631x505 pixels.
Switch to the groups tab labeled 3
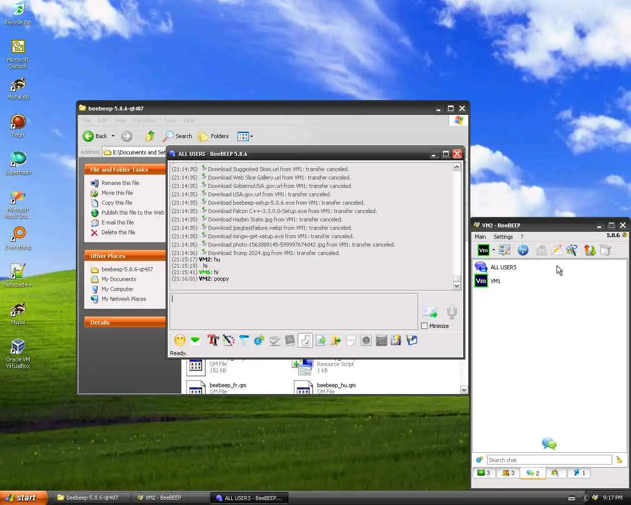[508, 472]
